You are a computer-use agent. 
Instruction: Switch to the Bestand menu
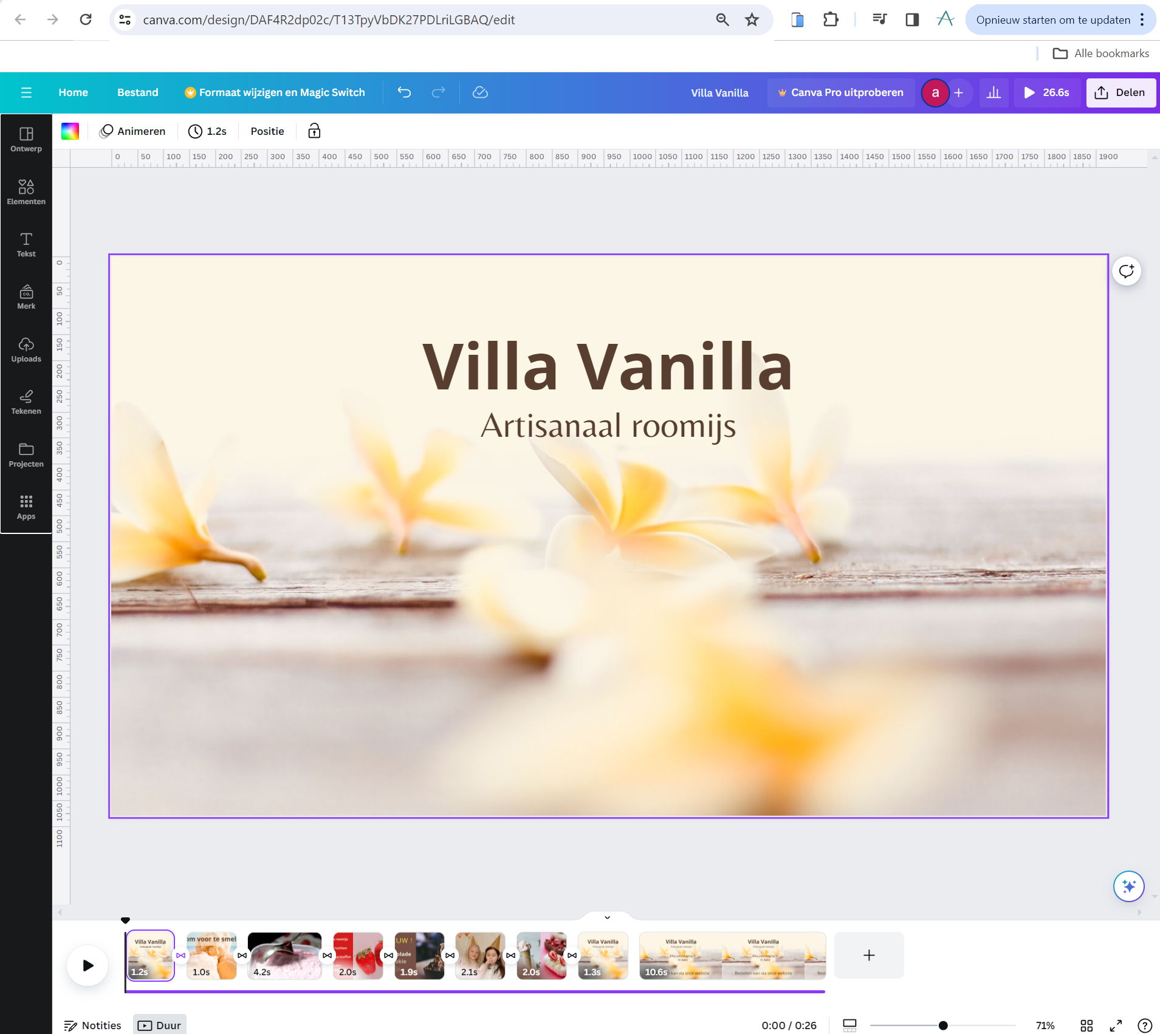click(137, 92)
